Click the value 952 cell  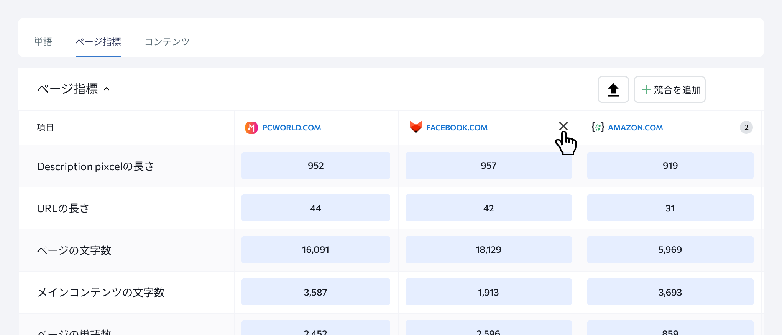point(316,166)
